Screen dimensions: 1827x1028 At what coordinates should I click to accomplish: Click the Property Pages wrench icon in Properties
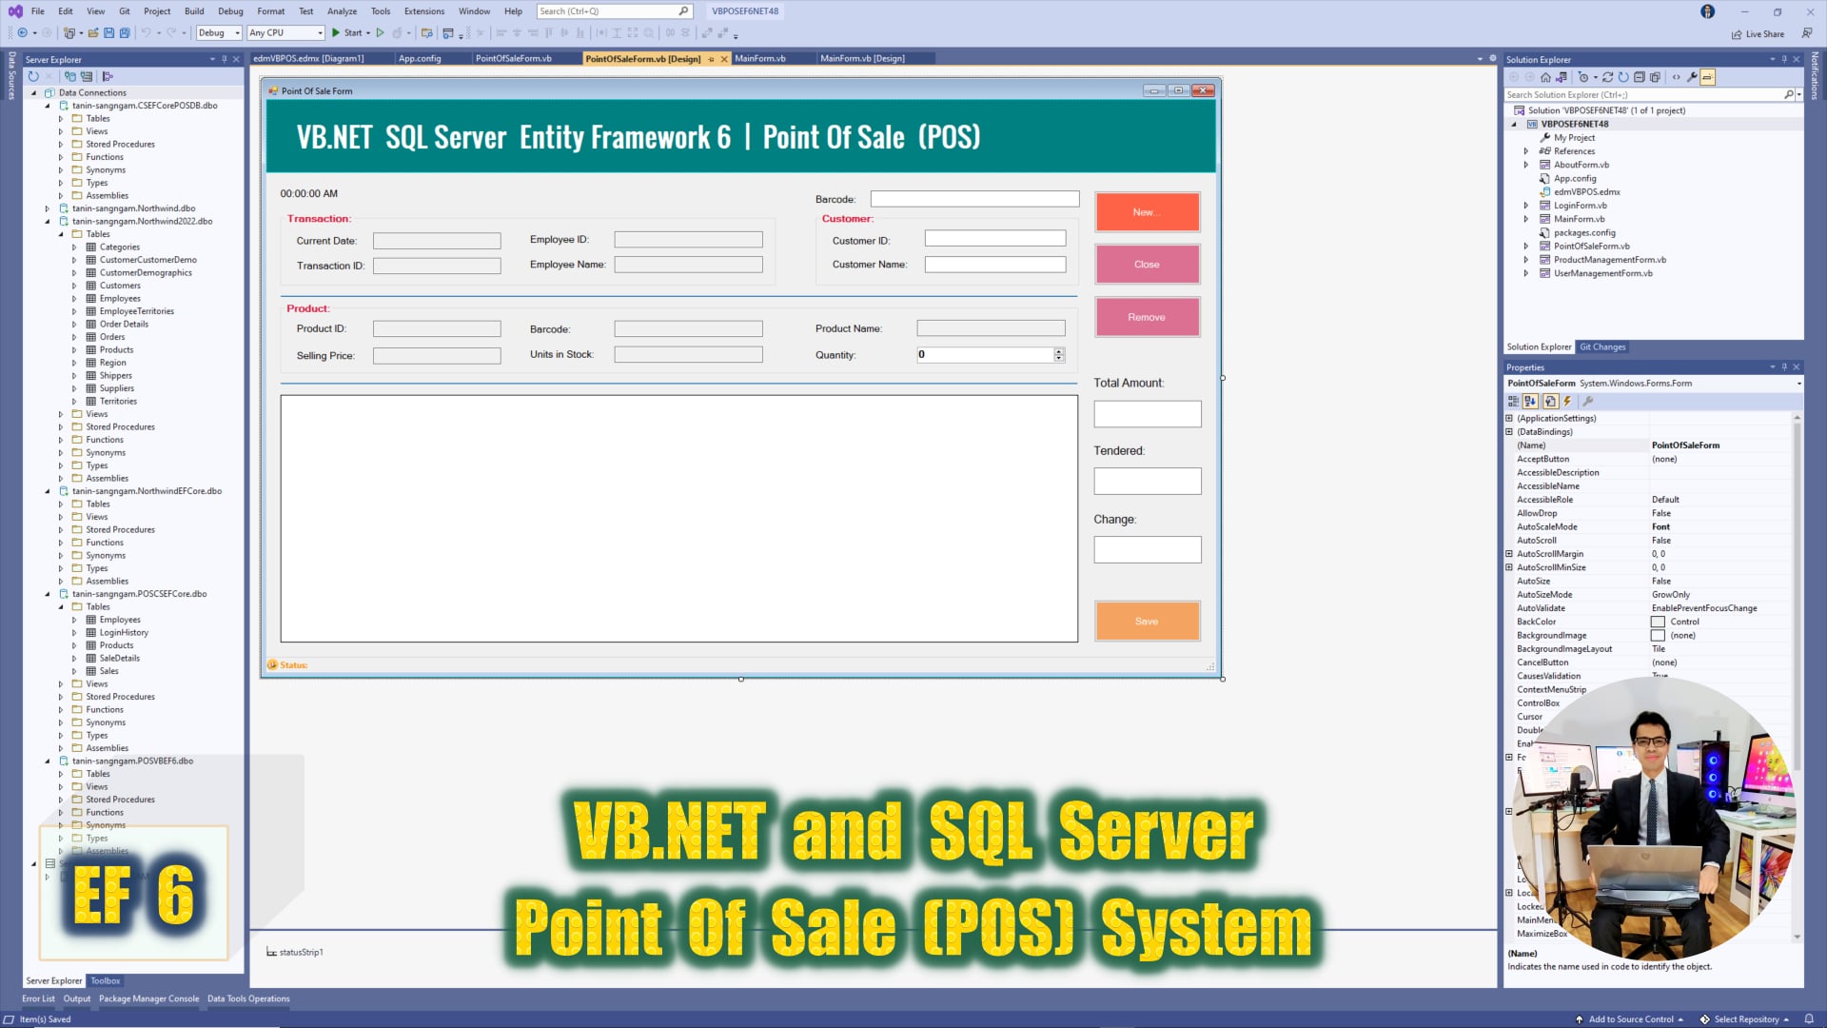[1587, 402]
